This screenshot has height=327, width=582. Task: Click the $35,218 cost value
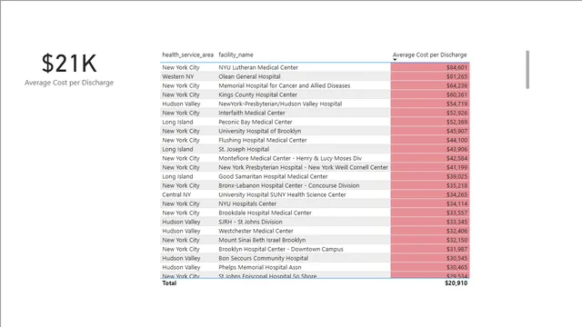(457, 185)
